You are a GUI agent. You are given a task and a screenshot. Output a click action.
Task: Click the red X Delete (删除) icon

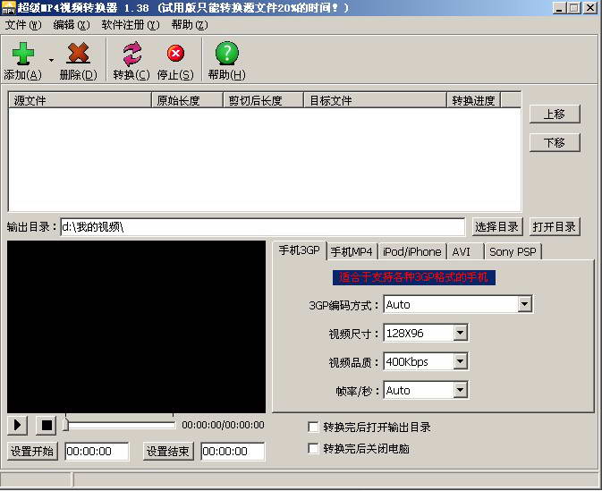tap(78, 55)
